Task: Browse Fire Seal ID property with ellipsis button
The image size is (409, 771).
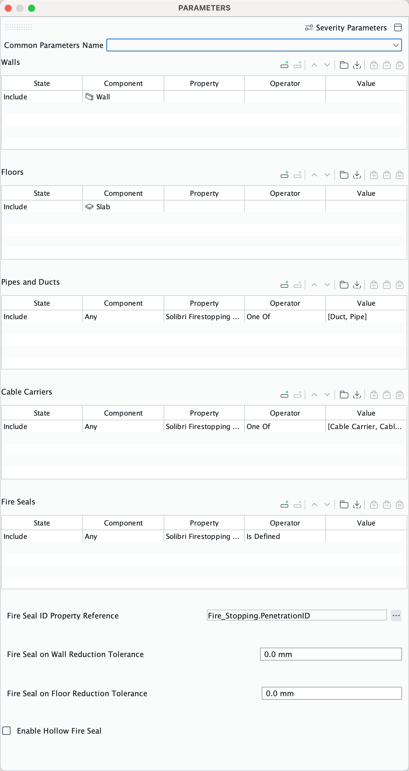Action: click(x=396, y=616)
